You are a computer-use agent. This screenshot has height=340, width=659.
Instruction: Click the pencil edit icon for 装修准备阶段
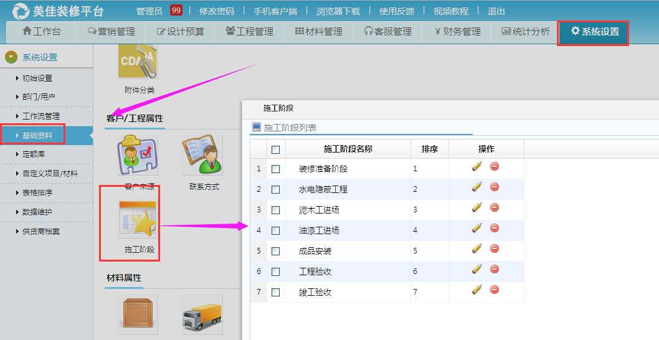(x=477, y=166)
